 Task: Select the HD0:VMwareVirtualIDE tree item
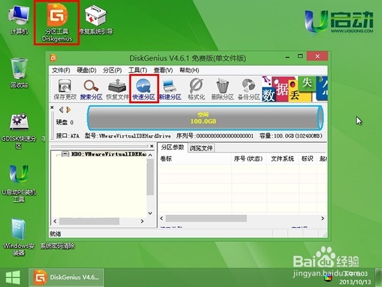pos(108,154)
